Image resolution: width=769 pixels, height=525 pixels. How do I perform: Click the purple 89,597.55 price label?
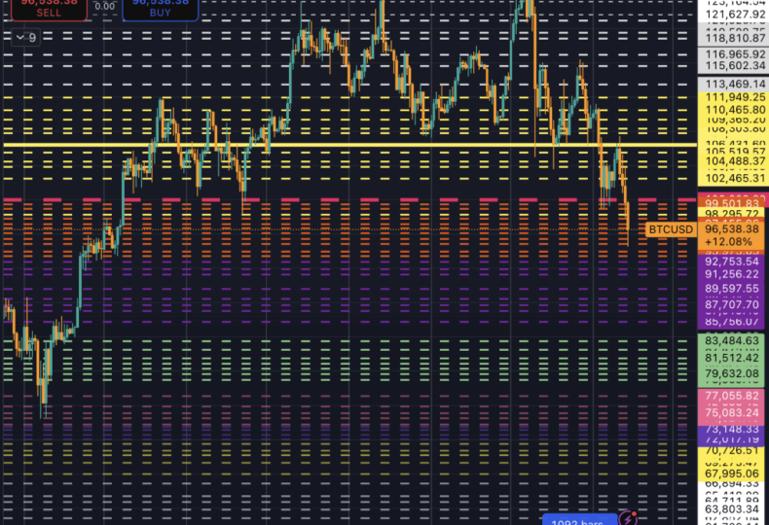coord(732,290)
